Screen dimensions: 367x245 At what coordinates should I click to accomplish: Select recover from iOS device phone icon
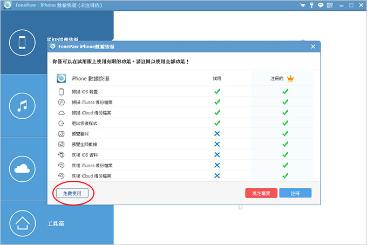click(x=22, y=43)
